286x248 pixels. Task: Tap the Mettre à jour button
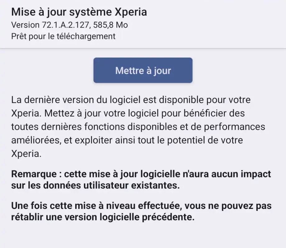(143, 70)
